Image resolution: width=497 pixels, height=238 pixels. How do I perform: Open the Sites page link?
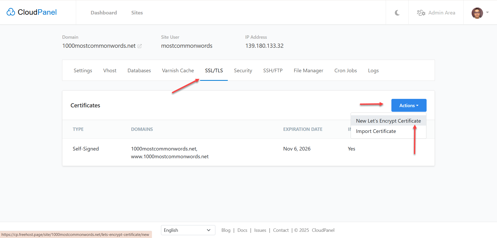pyautogui.click(x=137, y=13)
